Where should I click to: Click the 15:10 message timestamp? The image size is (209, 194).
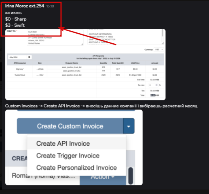[x=50, y=6]
